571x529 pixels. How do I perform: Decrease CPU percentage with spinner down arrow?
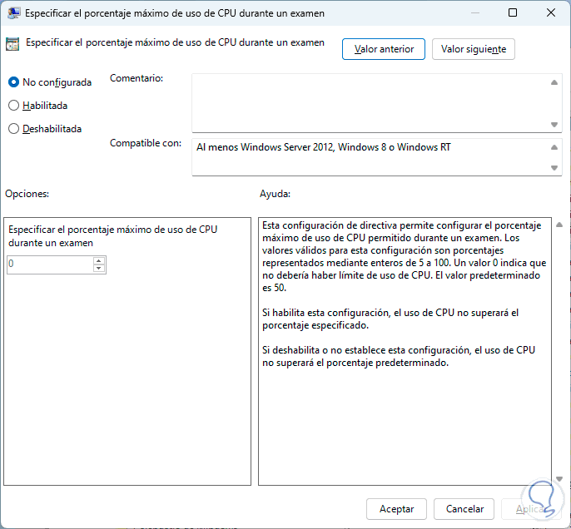pos(99,269)
